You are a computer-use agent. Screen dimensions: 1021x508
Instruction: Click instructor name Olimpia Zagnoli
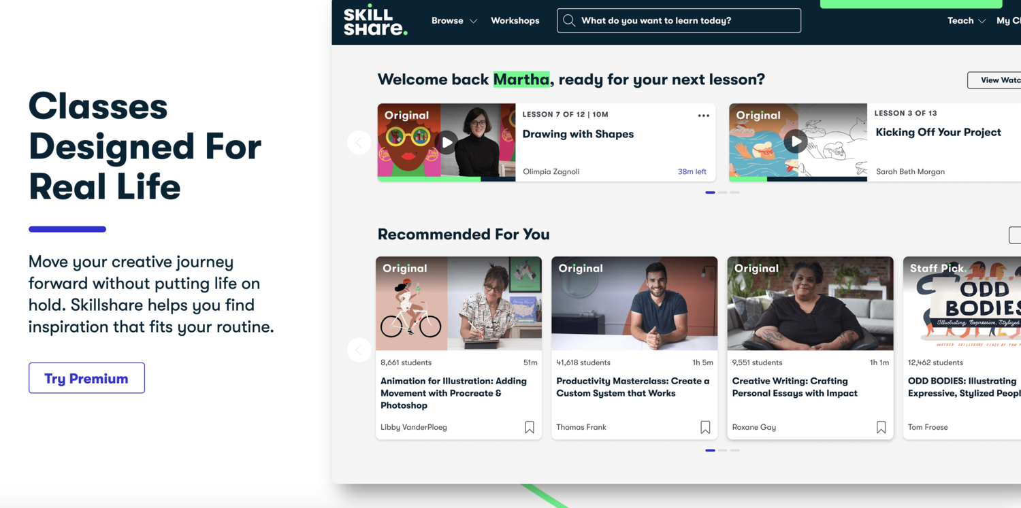[551, 171]
